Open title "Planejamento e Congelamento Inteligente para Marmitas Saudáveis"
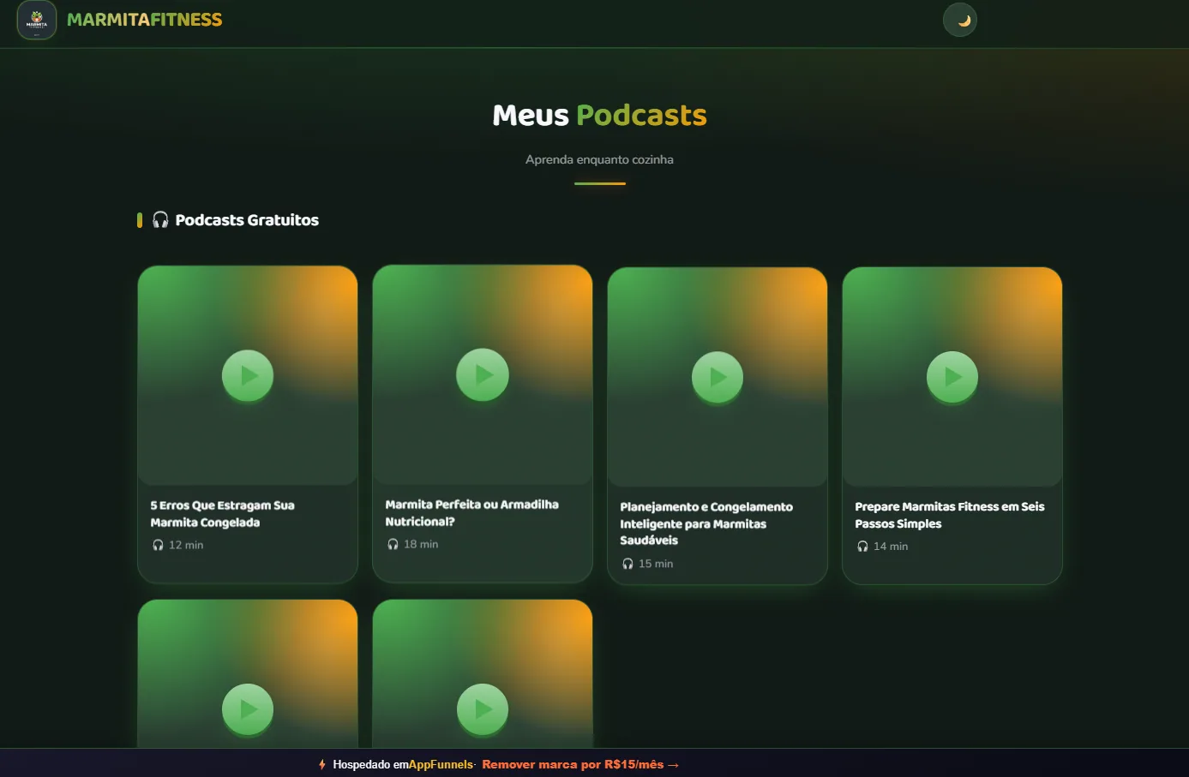Screen dimensions: 1189x777 [706, 523]
